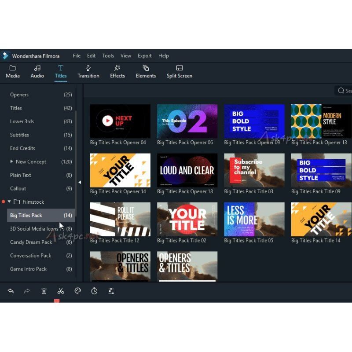352x352 pixels.
Task: Open the color palette tool
Action: (77, 291)
